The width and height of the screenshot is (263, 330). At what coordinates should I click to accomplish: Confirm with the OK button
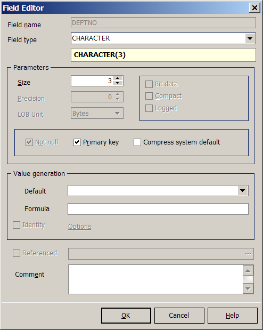[x=126, y=316]
